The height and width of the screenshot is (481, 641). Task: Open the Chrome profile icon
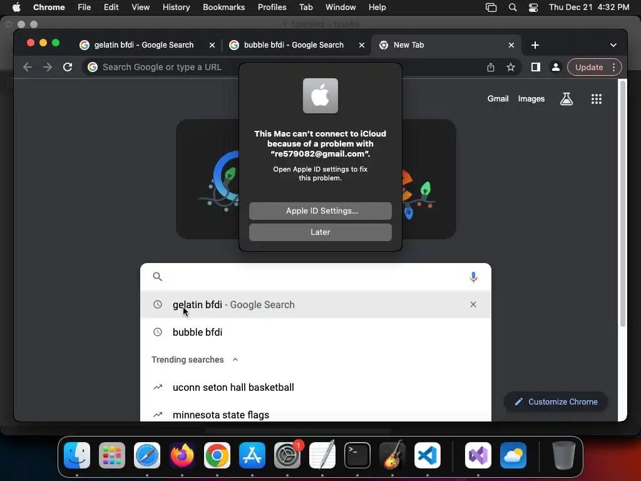[556, 67]
